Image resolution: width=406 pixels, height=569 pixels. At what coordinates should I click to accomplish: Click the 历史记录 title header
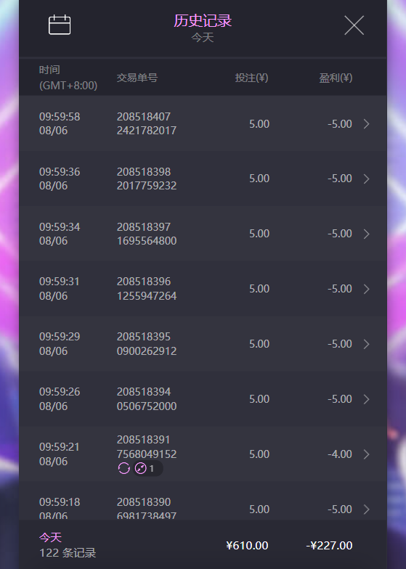(x=203, y=20)
